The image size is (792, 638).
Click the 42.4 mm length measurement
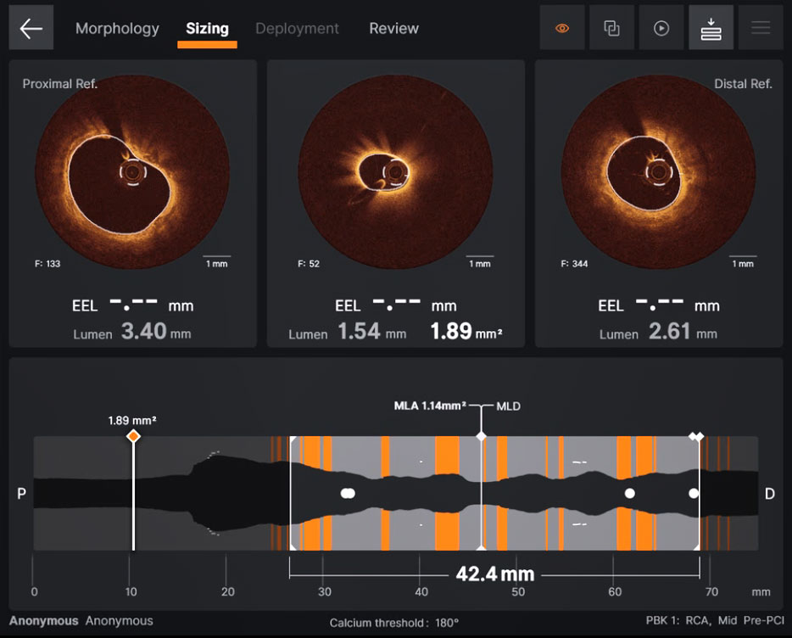coord(495,574)
